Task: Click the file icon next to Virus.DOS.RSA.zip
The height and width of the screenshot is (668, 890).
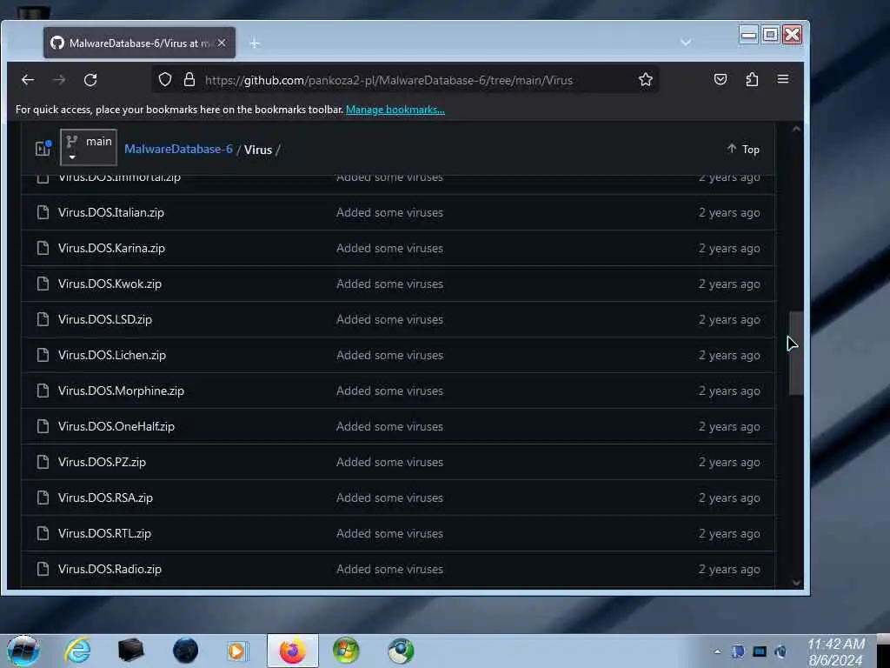Action: pos(43,498)
